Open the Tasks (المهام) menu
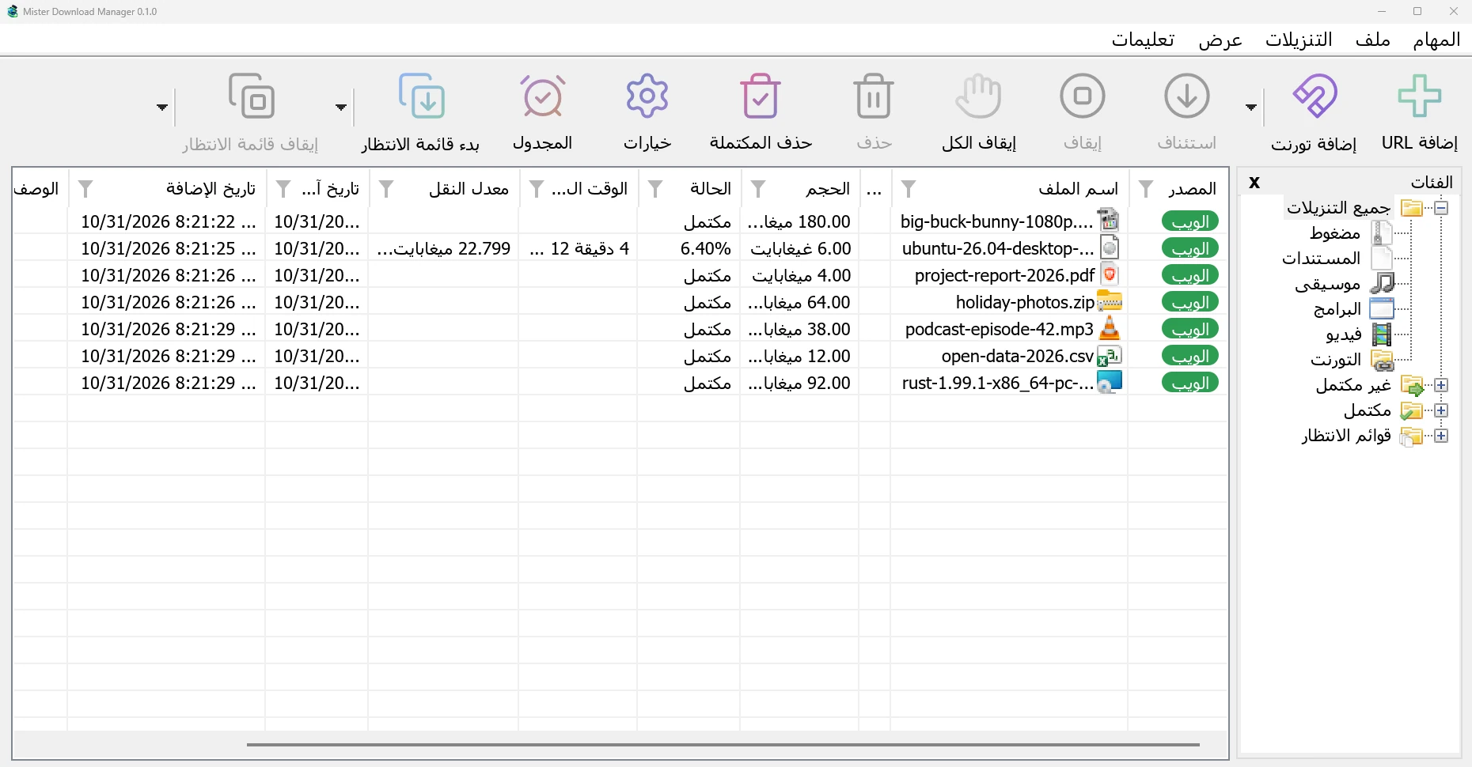 1436,40
